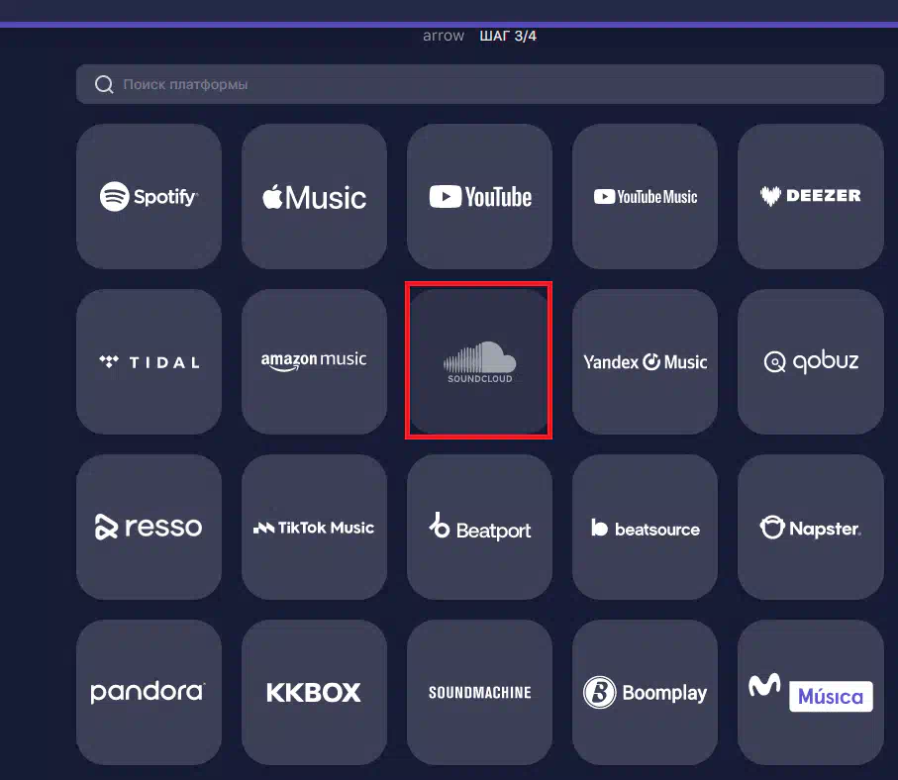This screenshot has width=898, height=780.
Task: Pick the Amazon Music tile
Action: (315, 362)
